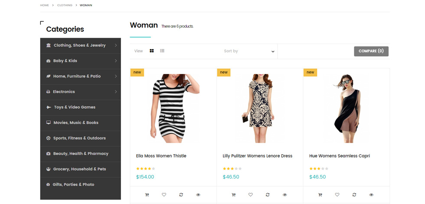Click the black one-shoulder outfit image
This screenshot has width=425, height=204.
[347, 108]
